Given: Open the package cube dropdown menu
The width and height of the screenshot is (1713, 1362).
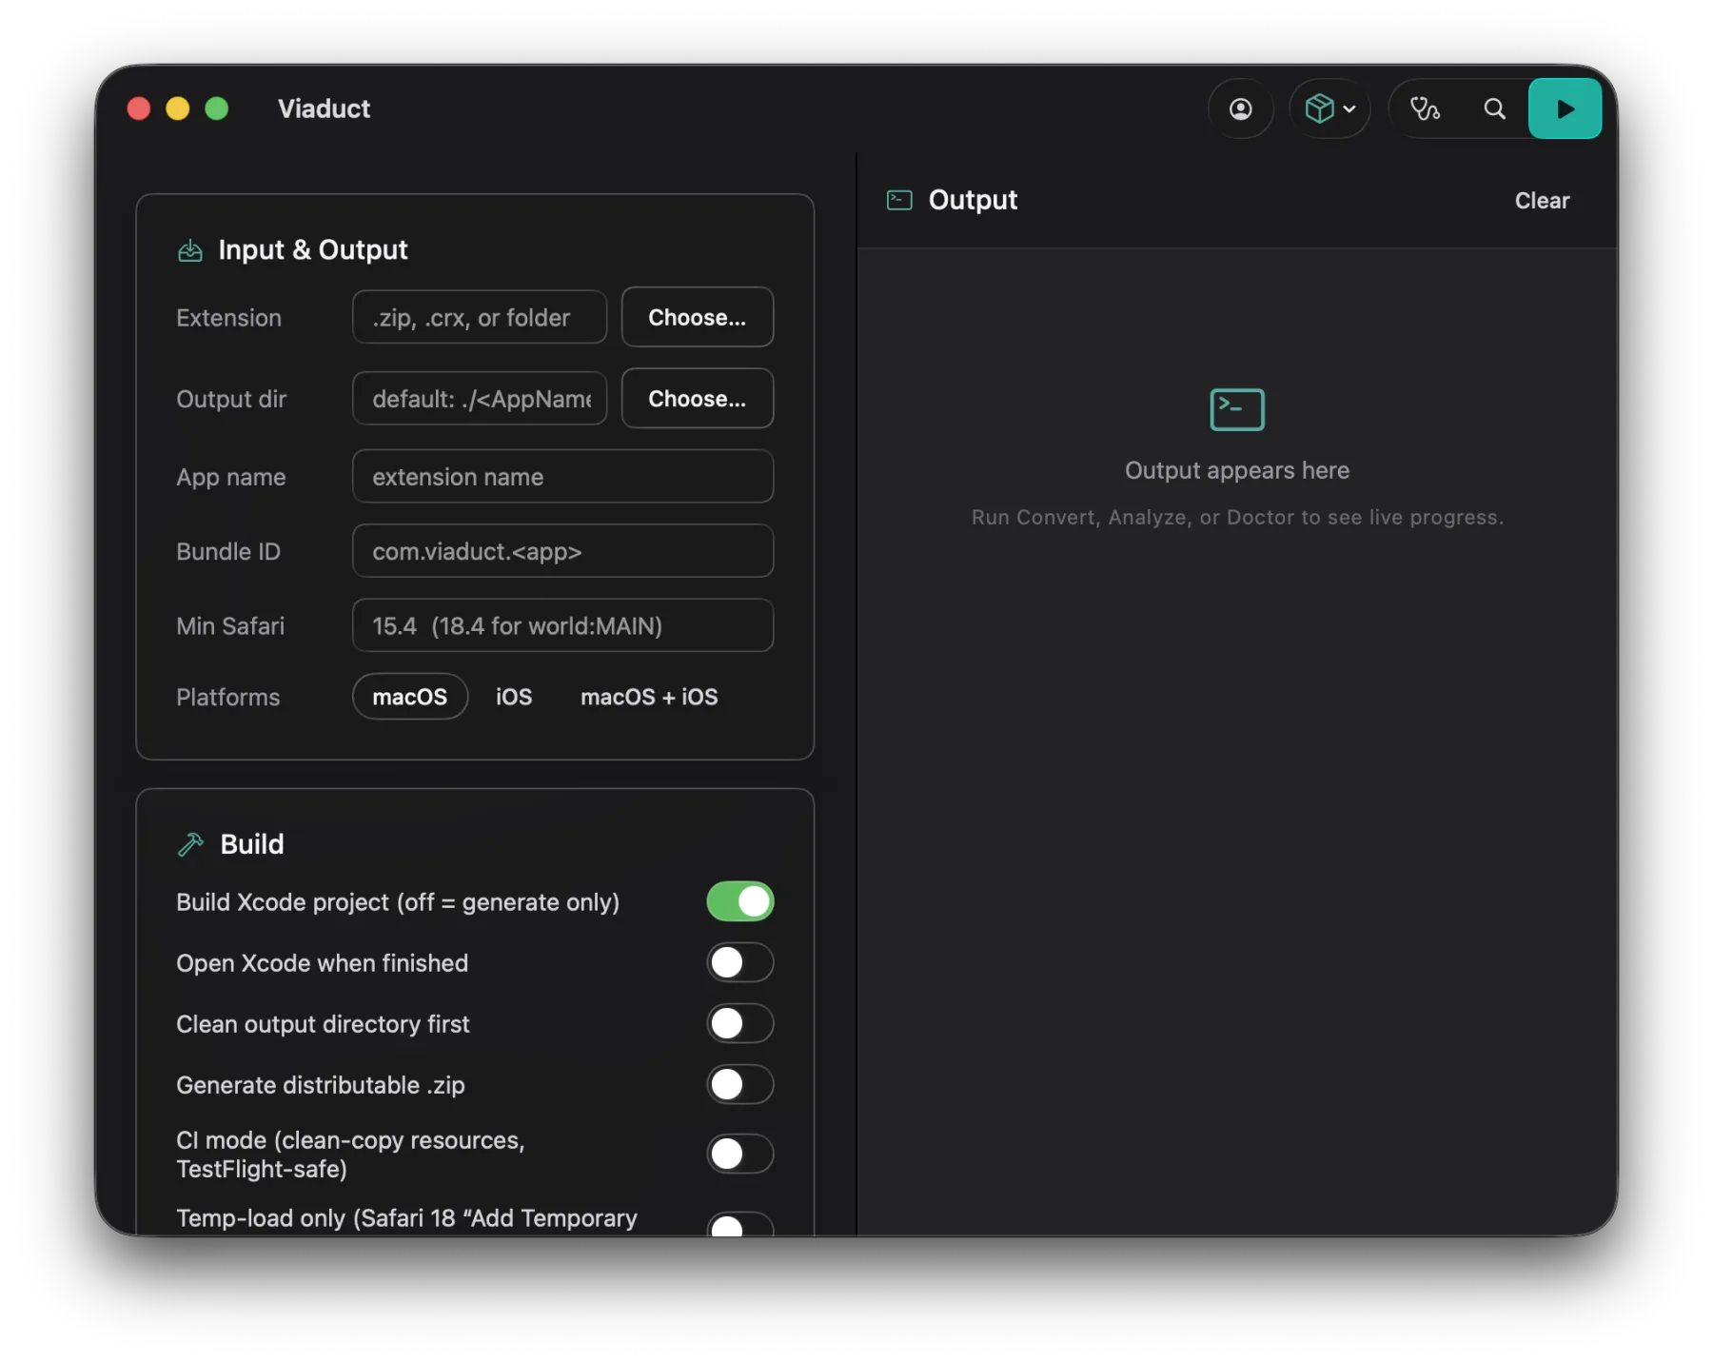Looking at the screenshot, I should [1329, 109].
